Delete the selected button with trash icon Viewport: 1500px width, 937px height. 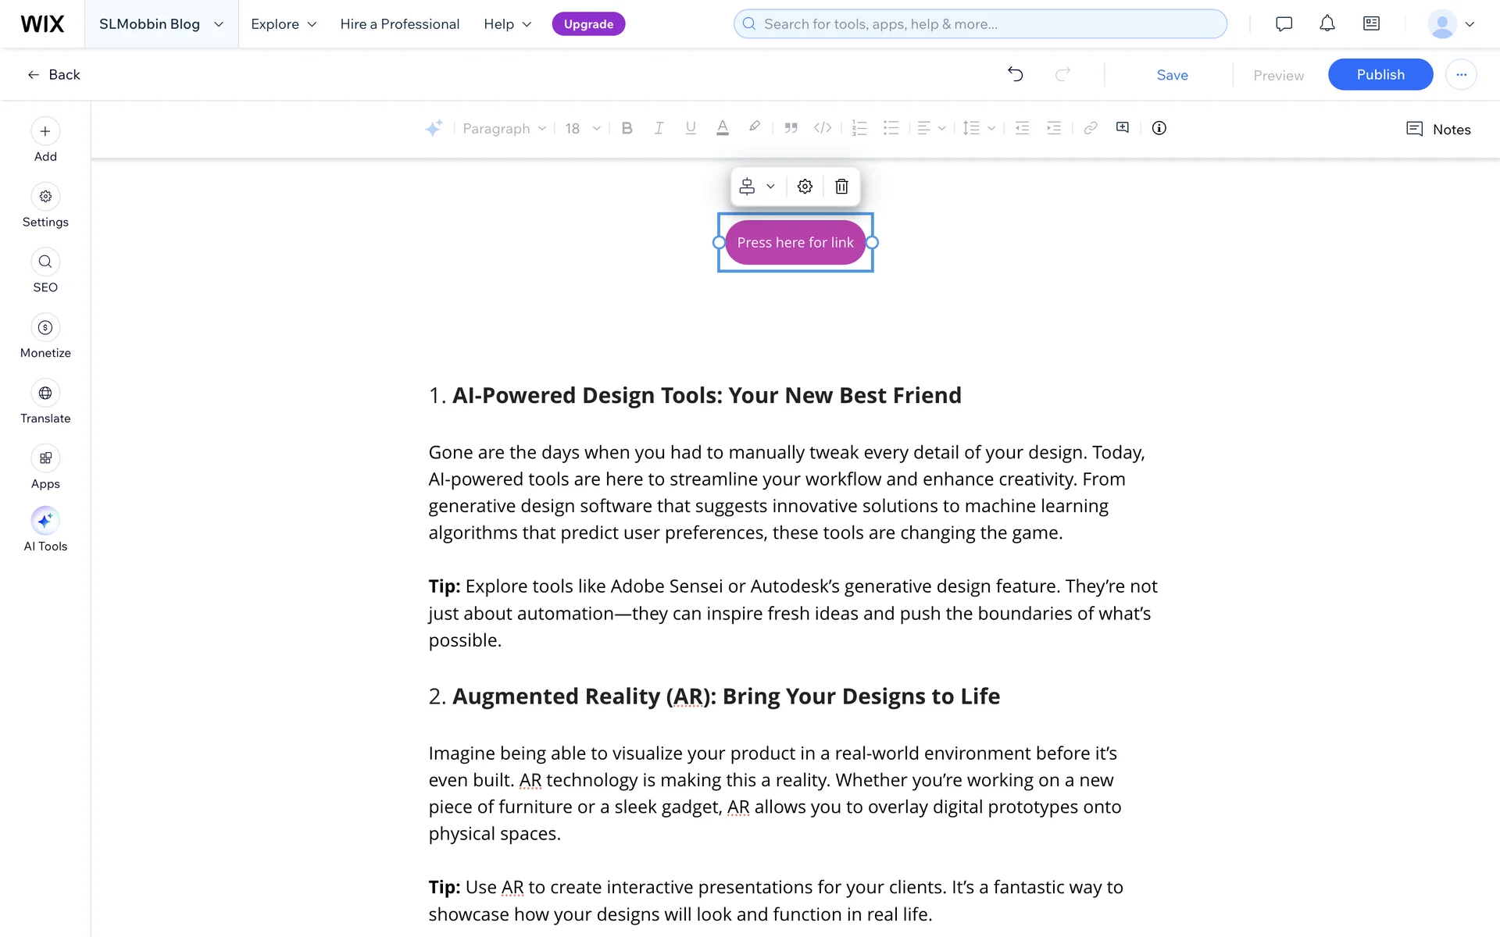click(841, 187)
